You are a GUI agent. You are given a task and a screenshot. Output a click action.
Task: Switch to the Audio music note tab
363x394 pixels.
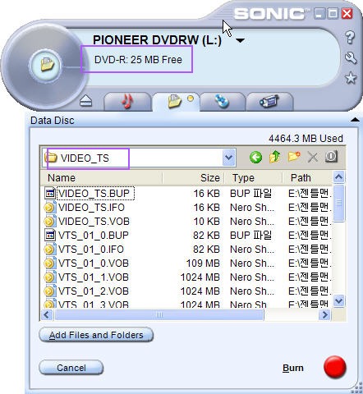127,101
